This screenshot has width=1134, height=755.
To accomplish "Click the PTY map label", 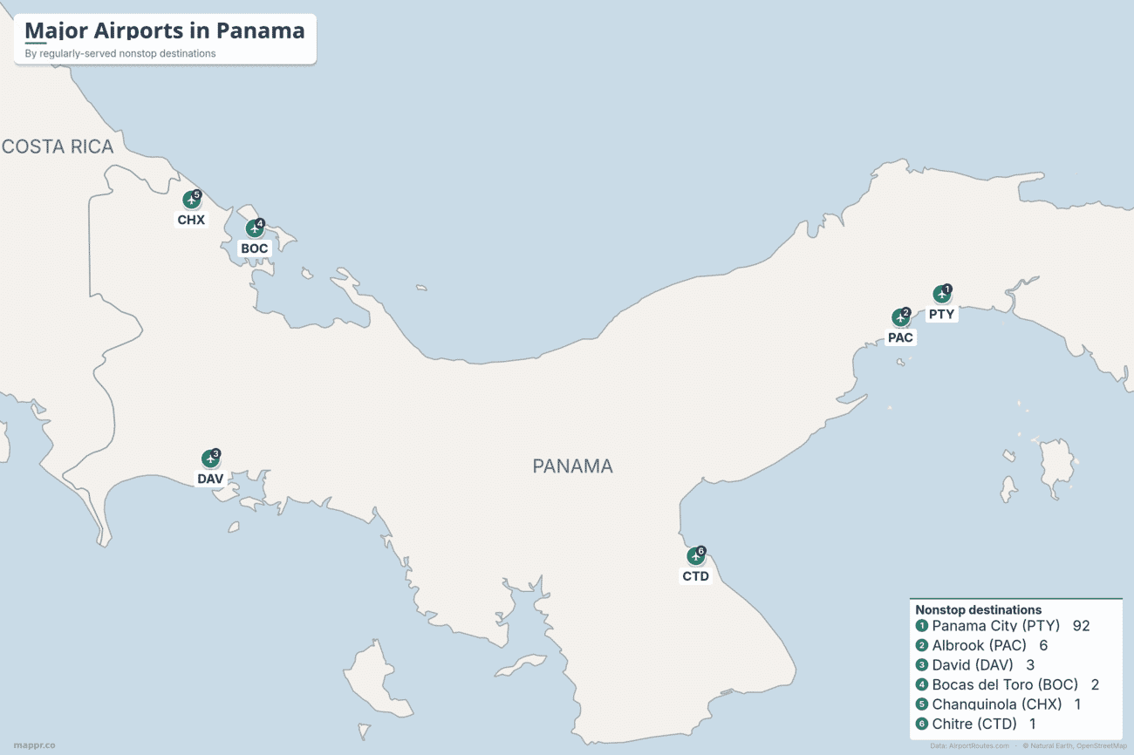I will (941, 315).
